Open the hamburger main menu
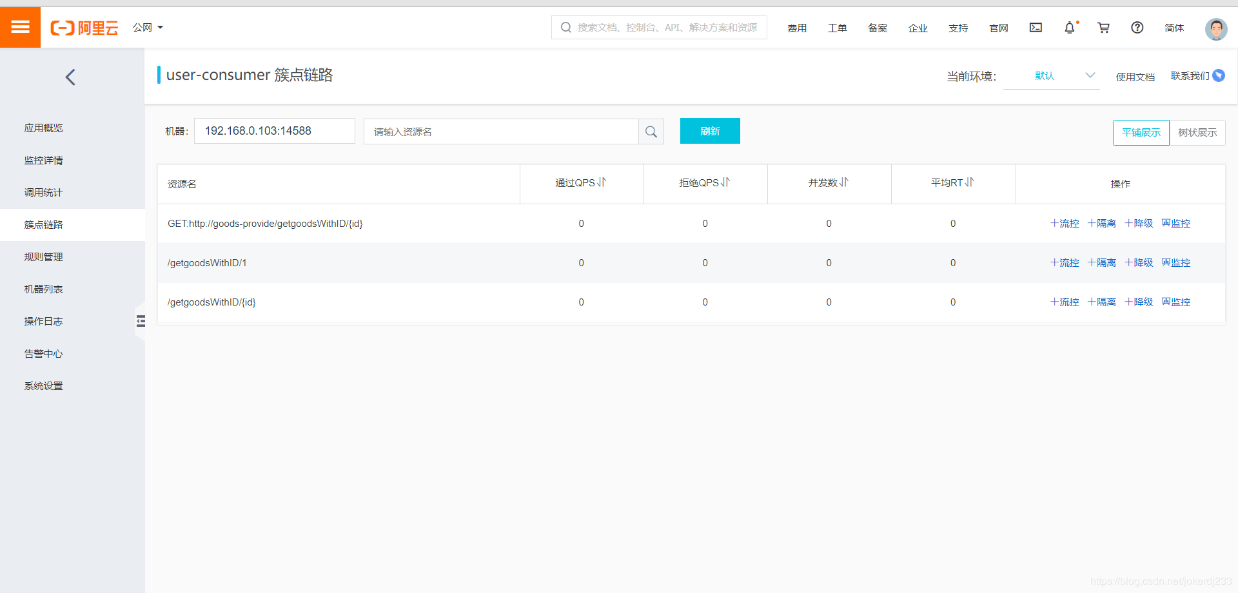This screenshot has width=1238, height=593. 20,27
